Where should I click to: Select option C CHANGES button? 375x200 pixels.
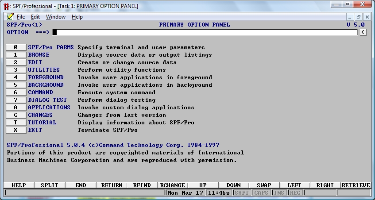click(x=16, y=115)
